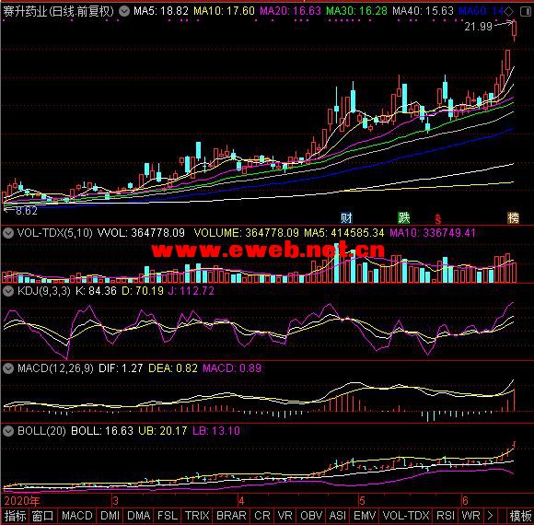
Task: Click the MA20: 16.63 value
Action: [290, 11]
